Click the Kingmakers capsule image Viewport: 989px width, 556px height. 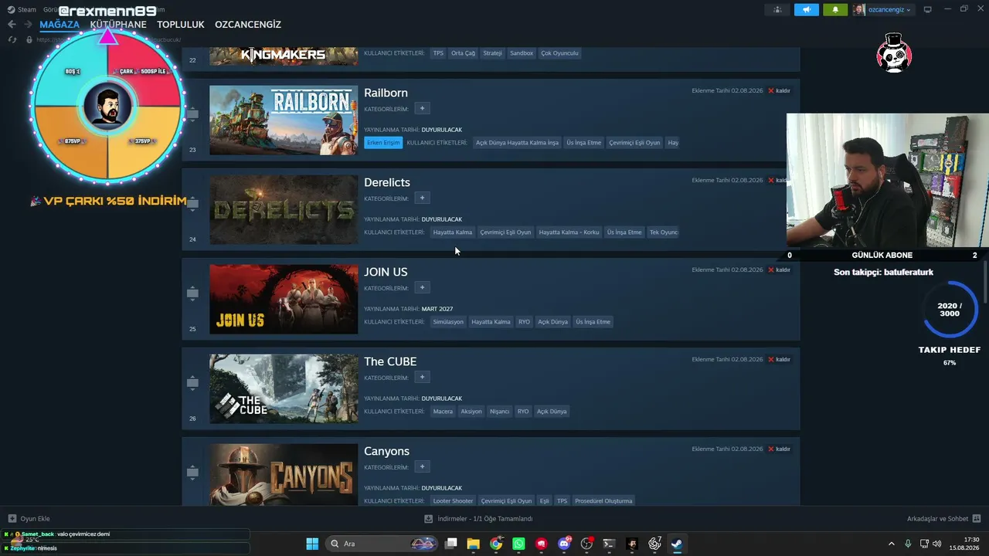pyautogui.click(x=284, y=56)
